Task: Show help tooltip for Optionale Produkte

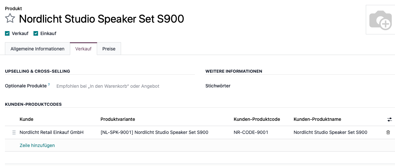Action: click(49, 85)
